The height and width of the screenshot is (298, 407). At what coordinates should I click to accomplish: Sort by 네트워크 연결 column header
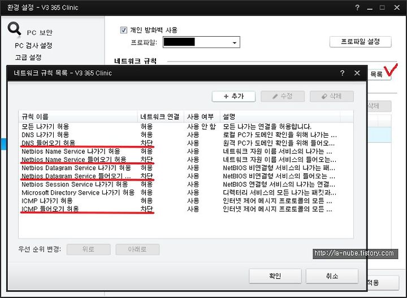[161, 117]
